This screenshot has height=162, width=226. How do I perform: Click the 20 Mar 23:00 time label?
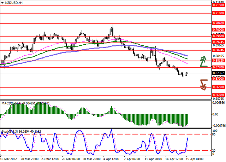click(x=30, y=159)
